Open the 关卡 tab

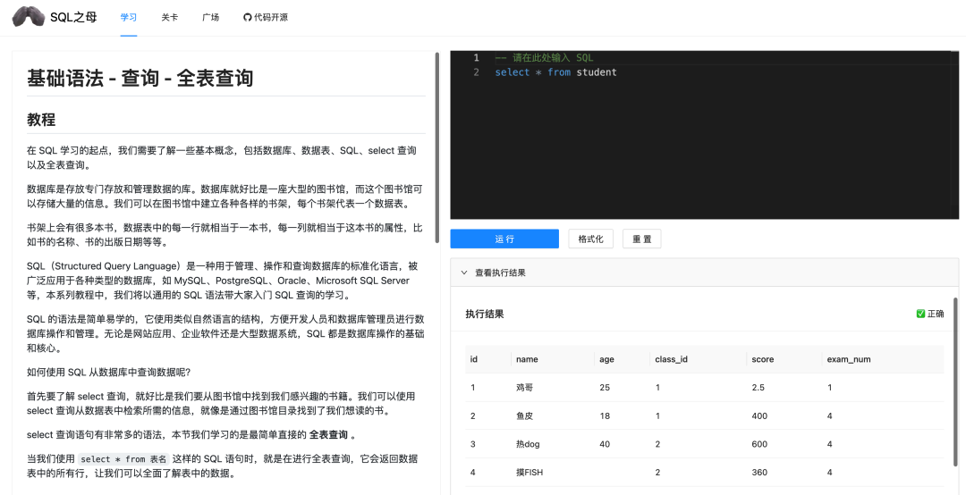click(x=169, y=17)
